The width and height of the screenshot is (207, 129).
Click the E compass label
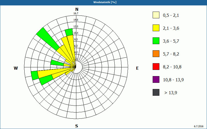[137, 68]
